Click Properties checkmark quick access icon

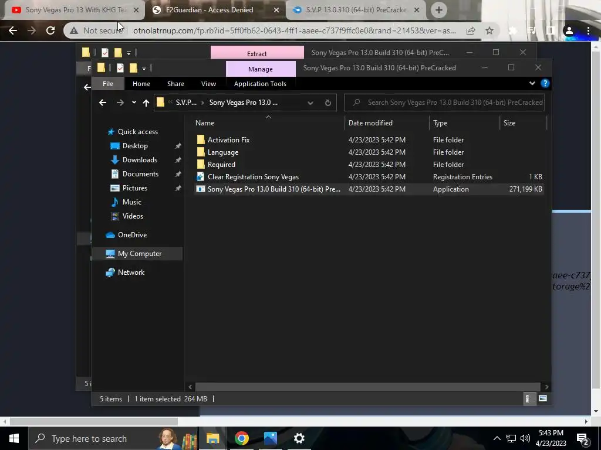pos(120,68)
